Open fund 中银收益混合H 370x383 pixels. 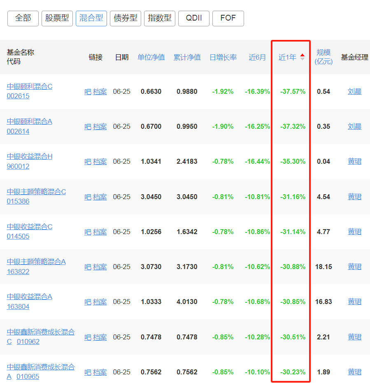[30, 156]
